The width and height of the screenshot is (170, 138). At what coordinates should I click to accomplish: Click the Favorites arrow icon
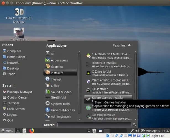[x=129, y=45]
